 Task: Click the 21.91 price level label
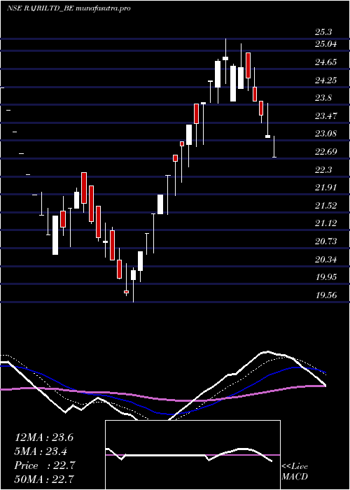pyautogui.click(x=325, y=188)
